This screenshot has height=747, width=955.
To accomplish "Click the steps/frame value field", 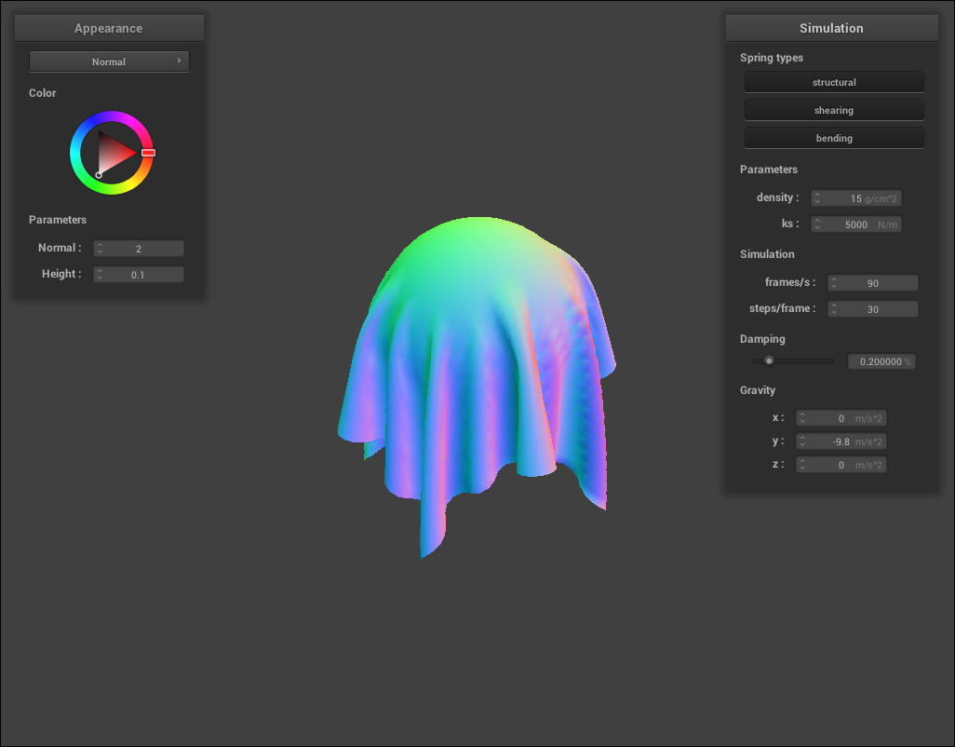I will (x=873, y=309).
